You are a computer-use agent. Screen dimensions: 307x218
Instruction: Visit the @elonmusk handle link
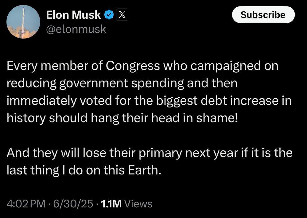coord(76,29)
